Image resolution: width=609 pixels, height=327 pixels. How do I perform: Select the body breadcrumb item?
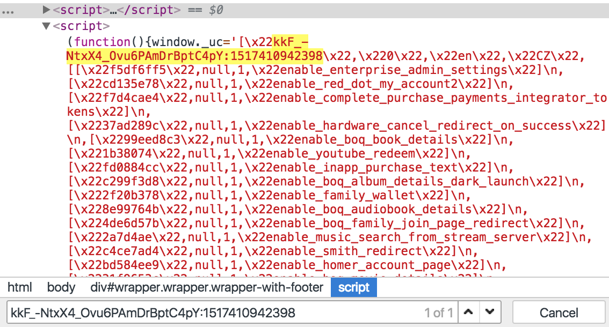point(61,287)
